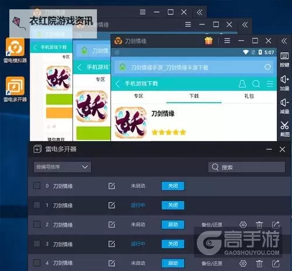Click the 关闭 button for instance 0

[173, 186]
